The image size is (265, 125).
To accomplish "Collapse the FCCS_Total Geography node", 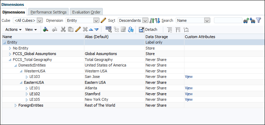I will 10,60.
